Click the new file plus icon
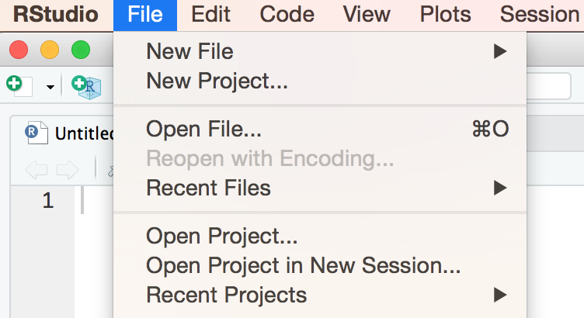This screenshot has width=584, height=318. (x=19, y=85)
